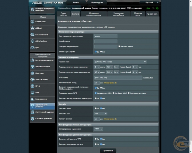
Task: Open DST end week dropdown showing 5th
Action: [109, 72]
